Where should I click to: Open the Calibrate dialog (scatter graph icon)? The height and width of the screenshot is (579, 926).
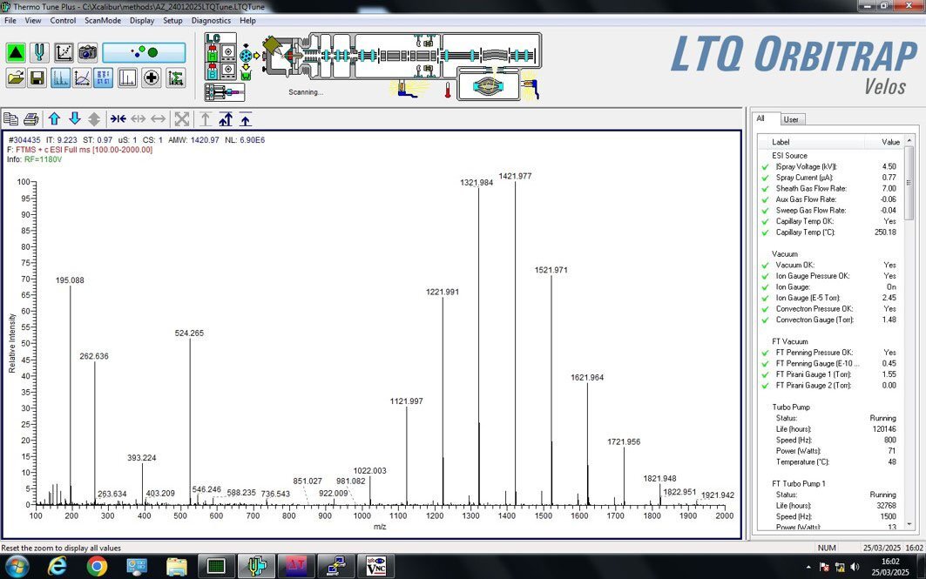(64, 52)
